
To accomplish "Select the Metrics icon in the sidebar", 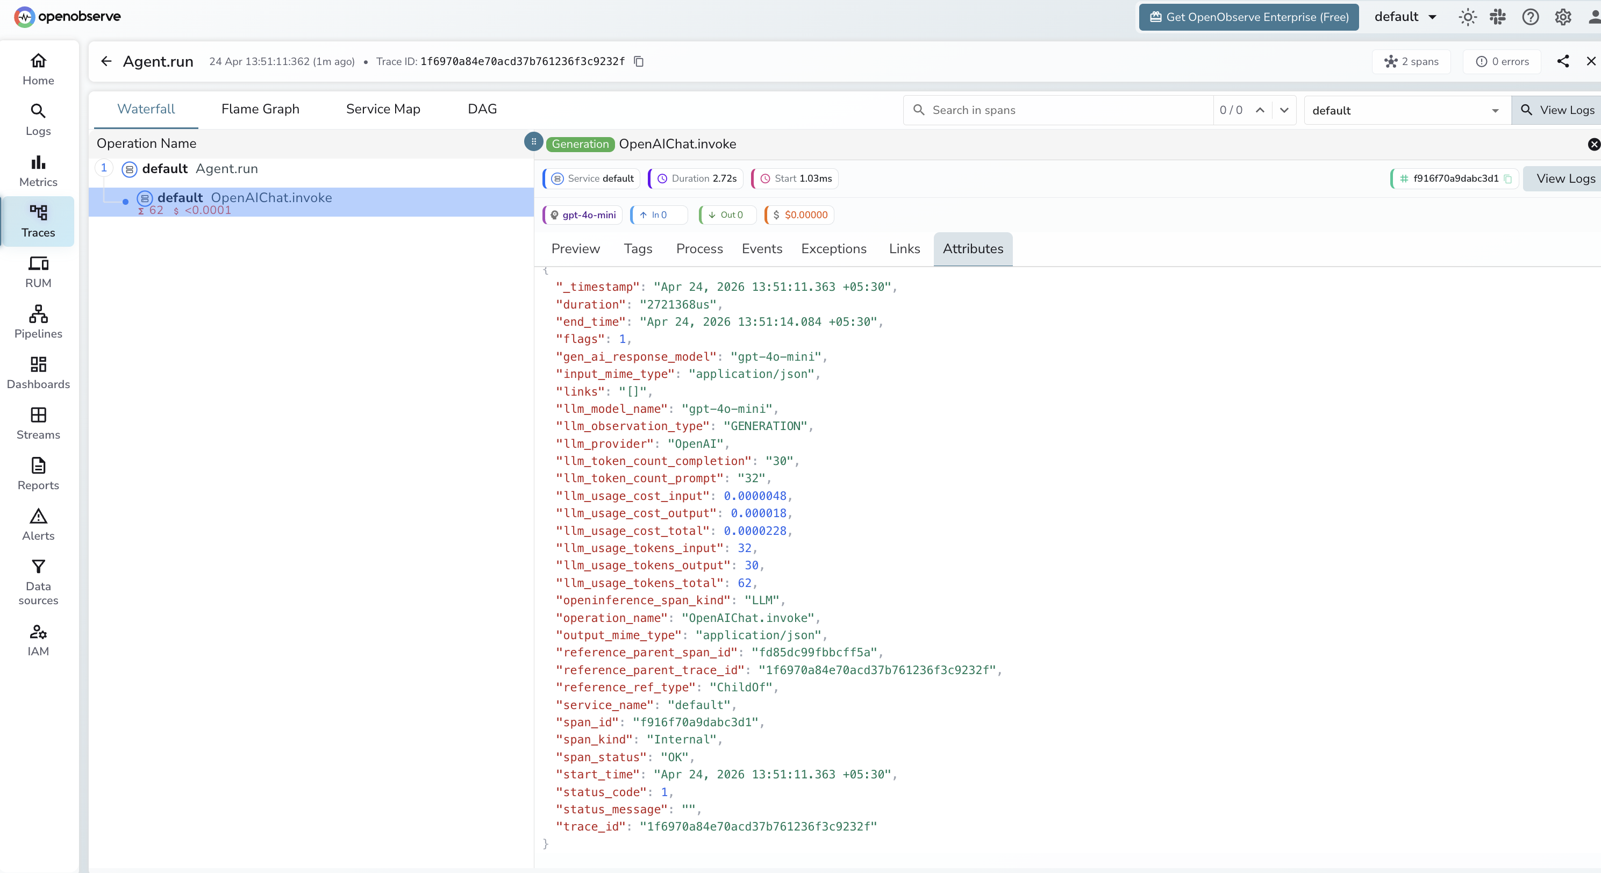I will pyautogui.click(x=38, y=171).
